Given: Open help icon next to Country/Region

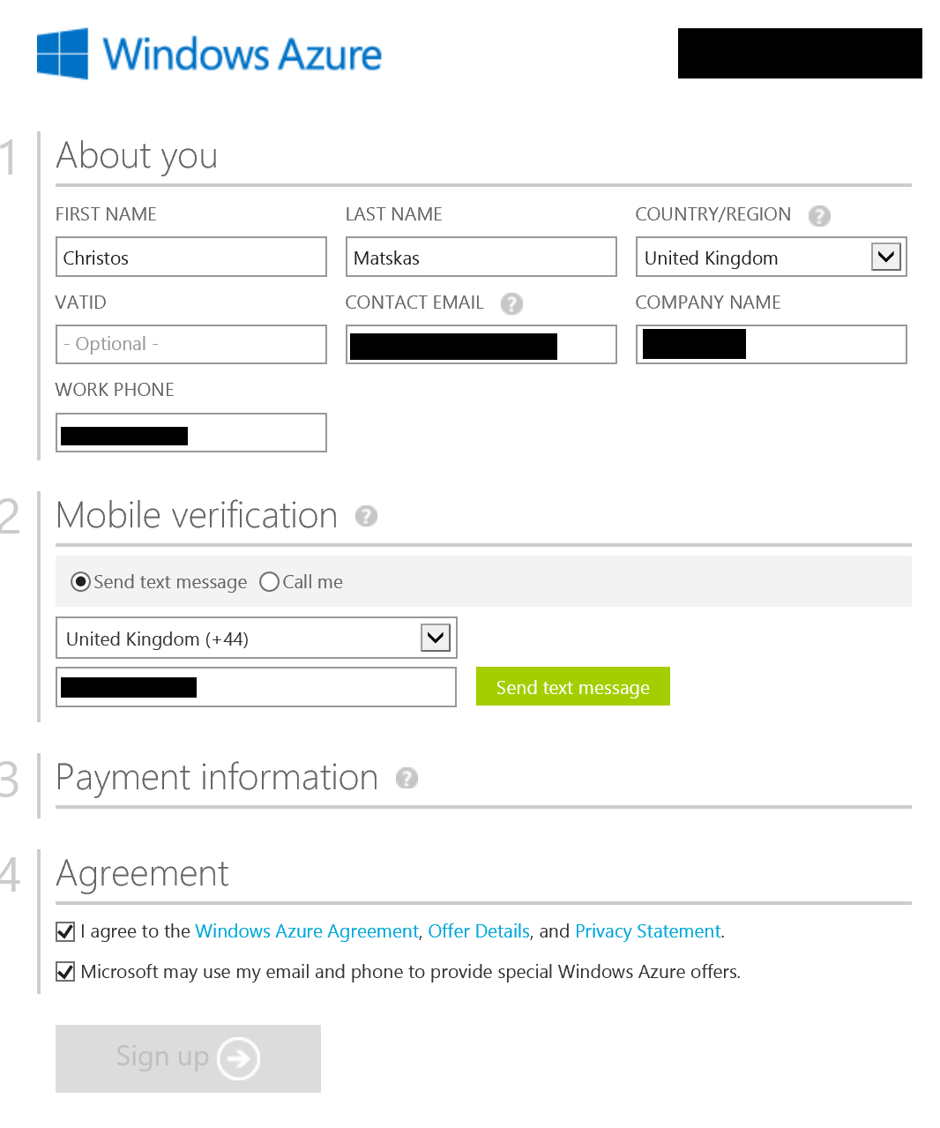Looking at the screenshot, I should 819,215.
